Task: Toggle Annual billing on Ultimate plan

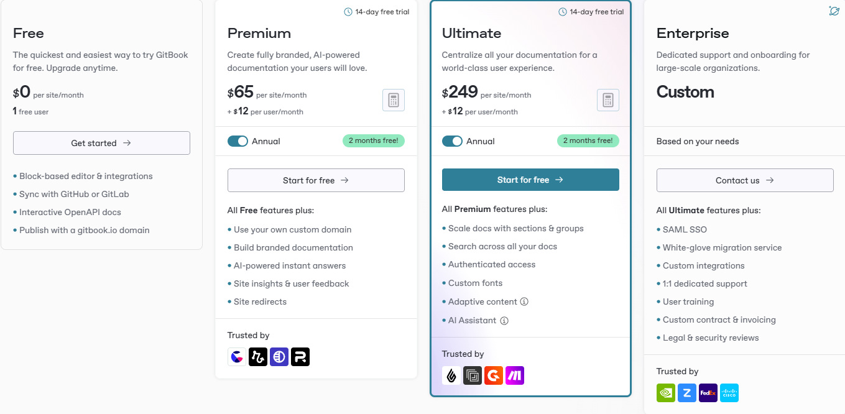Action: pyautogui.click(x=452, y=141)
